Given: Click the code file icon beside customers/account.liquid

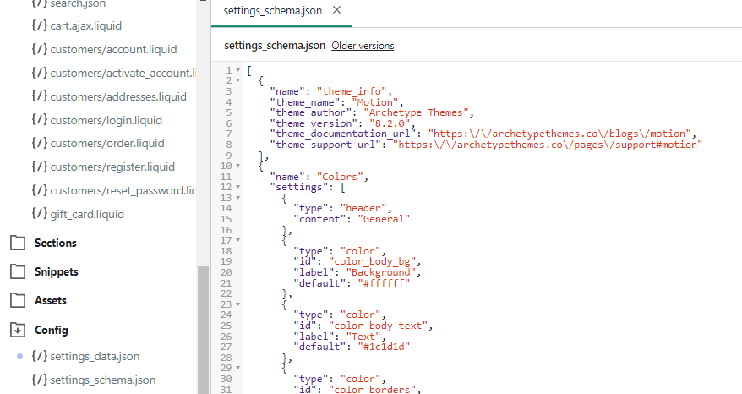Looking at the screenshot, I should [40, 49].
